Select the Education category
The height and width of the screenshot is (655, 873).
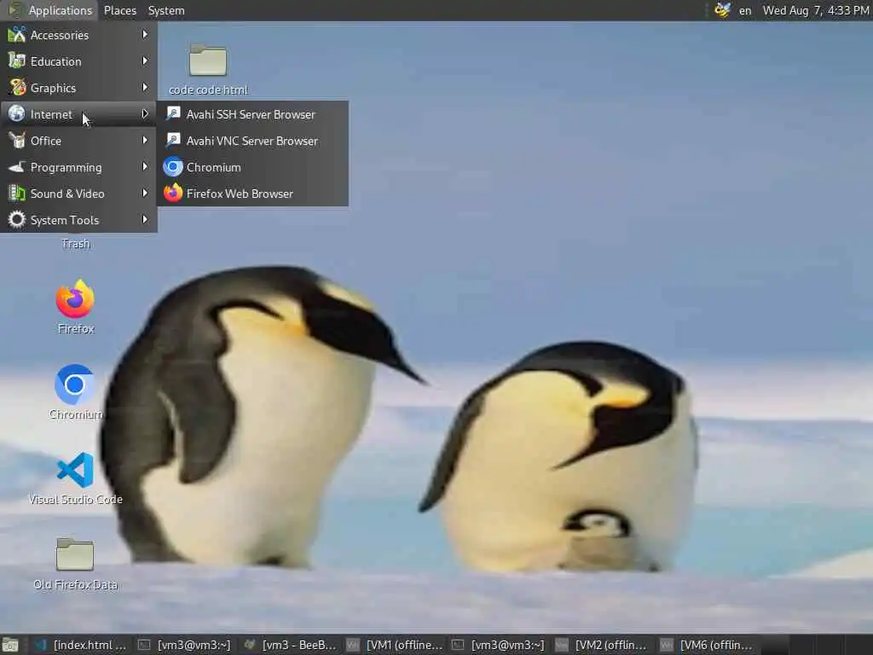(78, 61)
